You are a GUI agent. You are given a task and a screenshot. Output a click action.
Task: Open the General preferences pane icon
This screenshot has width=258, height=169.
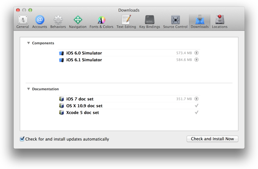23,20
